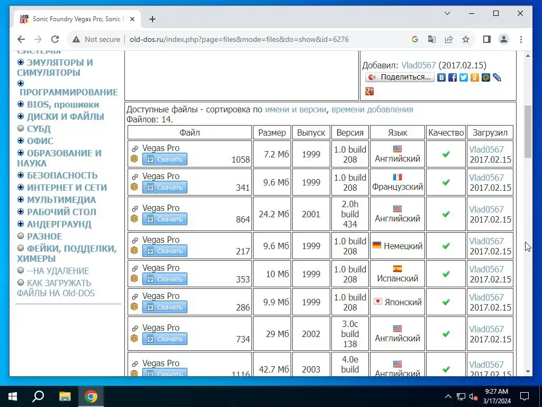The width and height of the screenshot is (542, 407).
Task: Download the Japanese Vegas Pro file
Action: point(165,307)
